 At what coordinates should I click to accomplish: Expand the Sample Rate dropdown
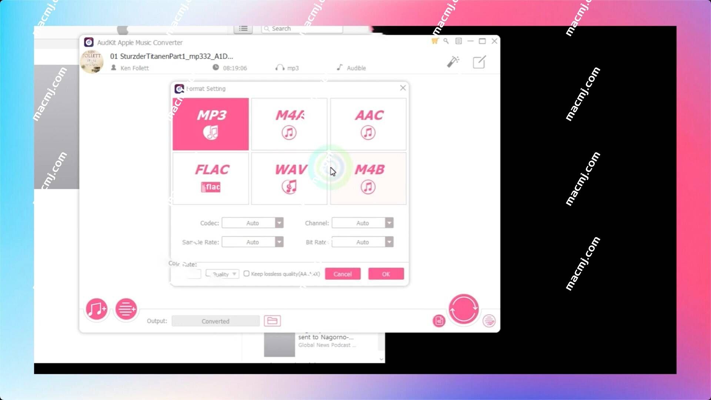279,242
